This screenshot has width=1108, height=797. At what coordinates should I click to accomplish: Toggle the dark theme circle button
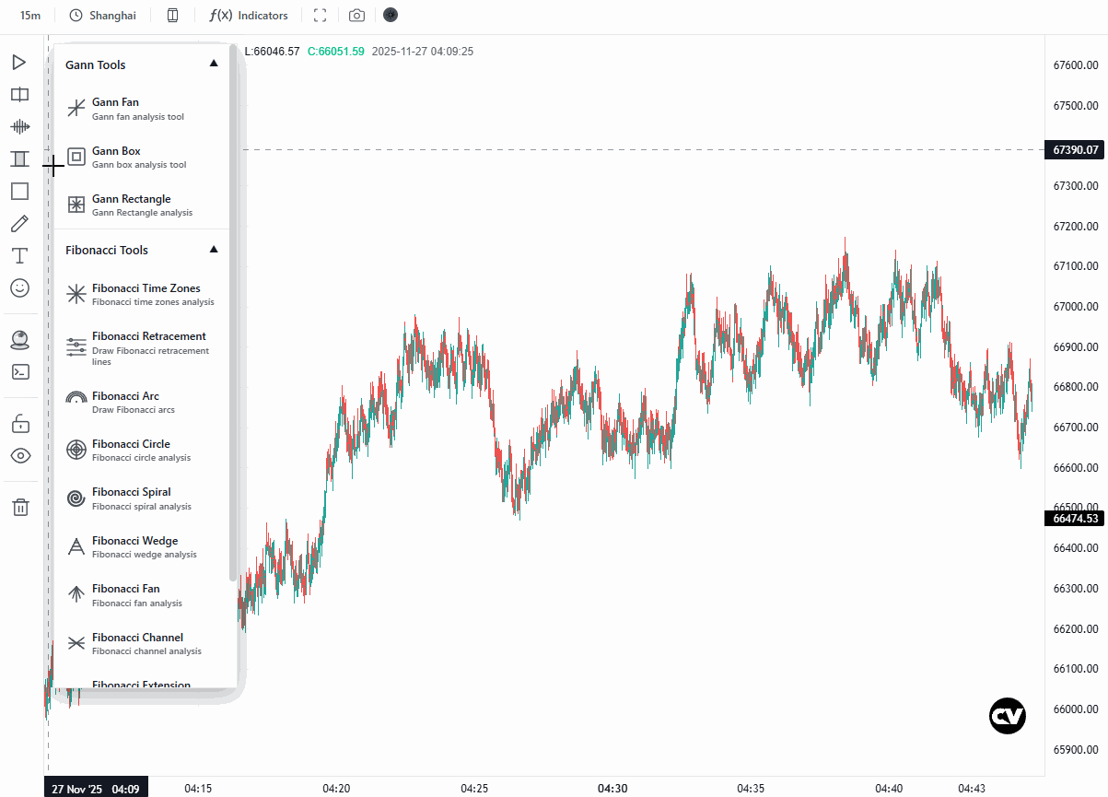tap(391, 15)
